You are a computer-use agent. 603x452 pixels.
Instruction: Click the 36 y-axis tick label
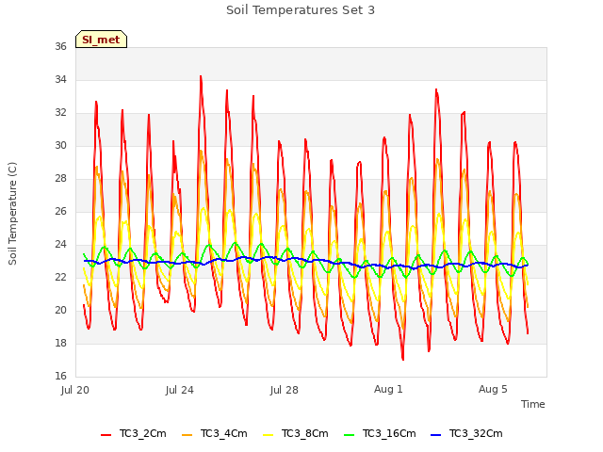point(60,46)
